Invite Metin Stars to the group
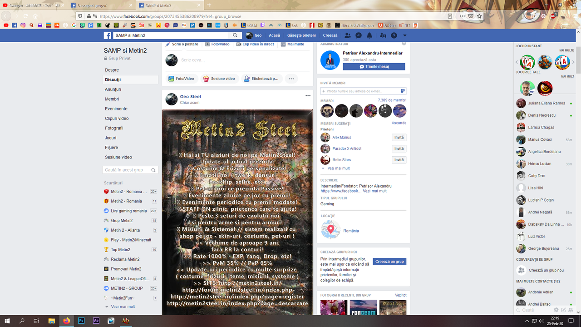The height and width of the screenshot is (327, 581). (399, 160)
